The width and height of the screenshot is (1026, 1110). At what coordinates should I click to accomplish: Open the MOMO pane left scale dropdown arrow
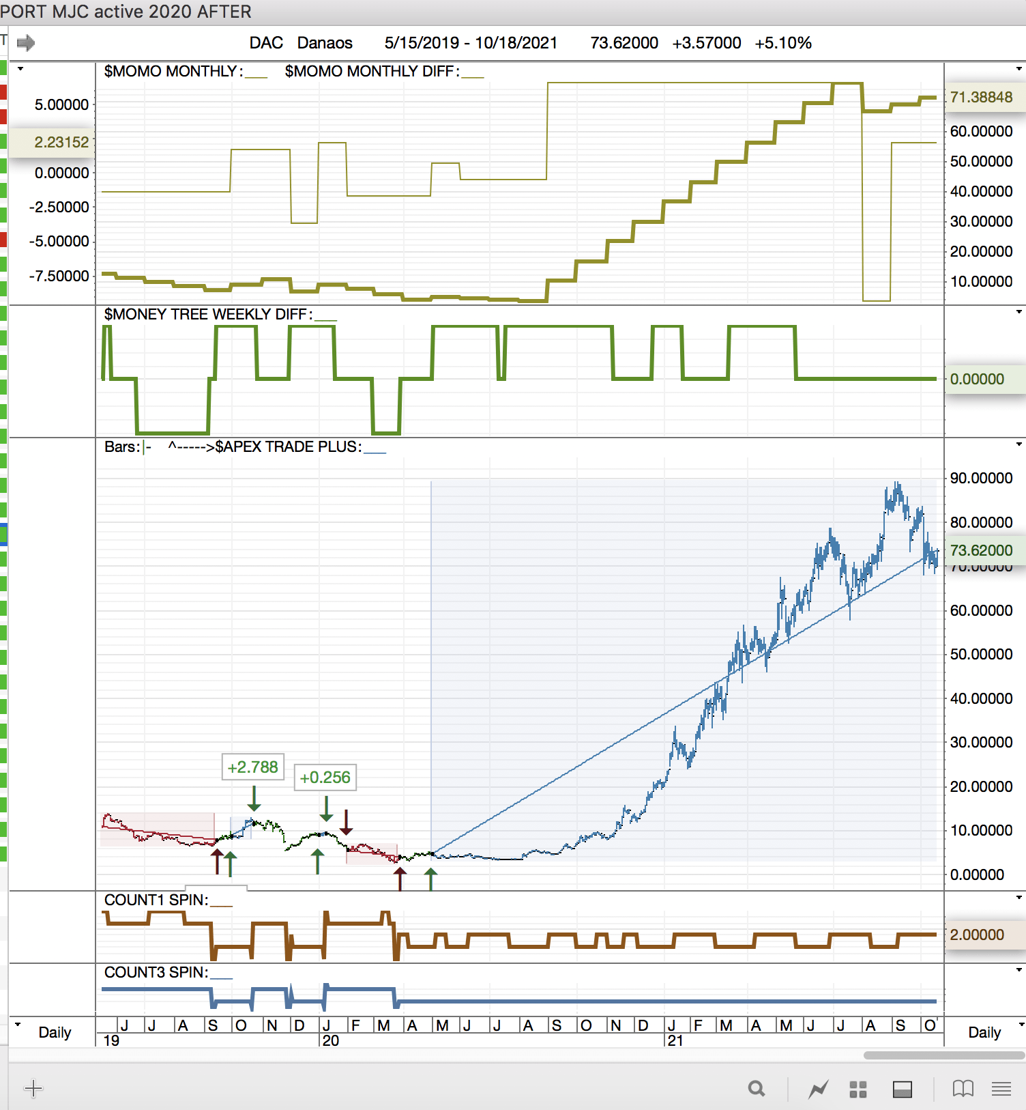20,69
